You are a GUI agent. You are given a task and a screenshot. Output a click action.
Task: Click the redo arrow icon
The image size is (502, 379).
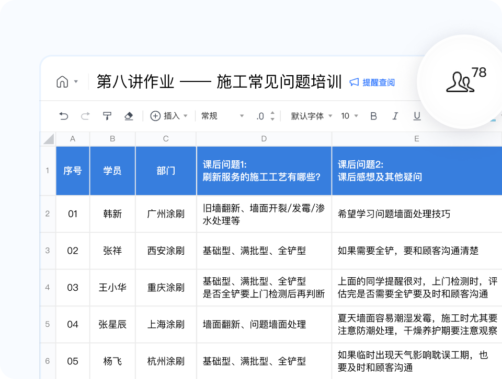85,116
